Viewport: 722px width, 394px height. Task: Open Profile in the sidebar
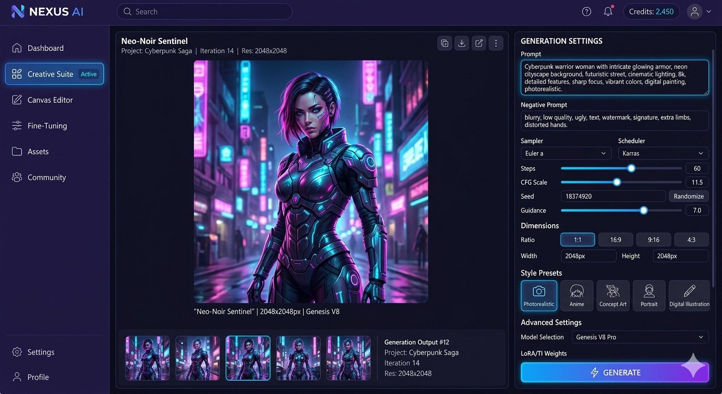[54, 377]
